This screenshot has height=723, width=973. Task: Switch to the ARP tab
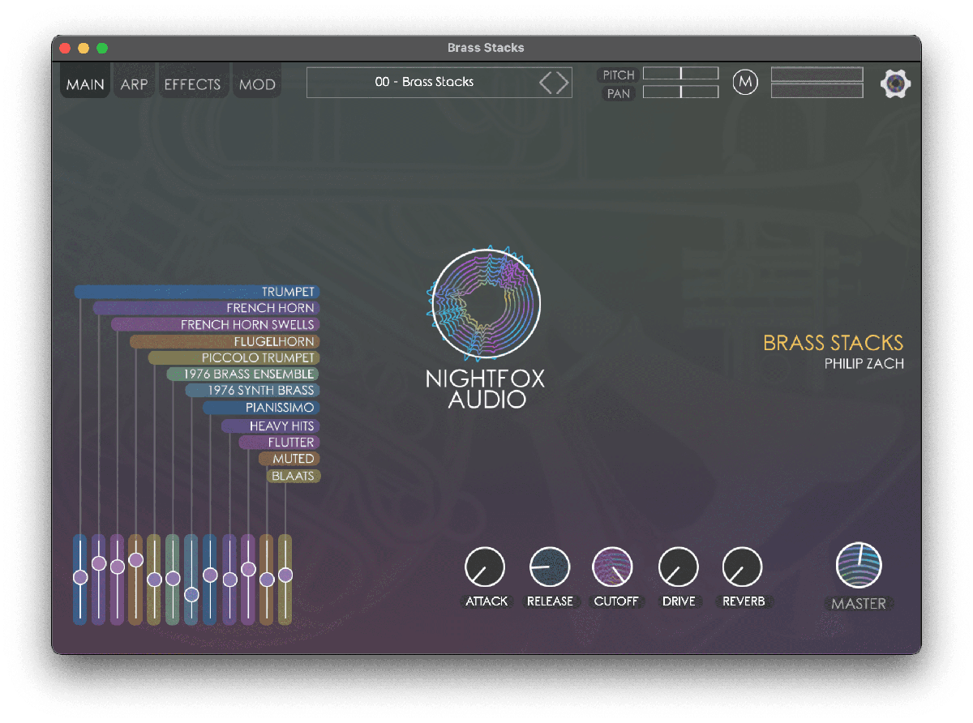tap(134, 84)
